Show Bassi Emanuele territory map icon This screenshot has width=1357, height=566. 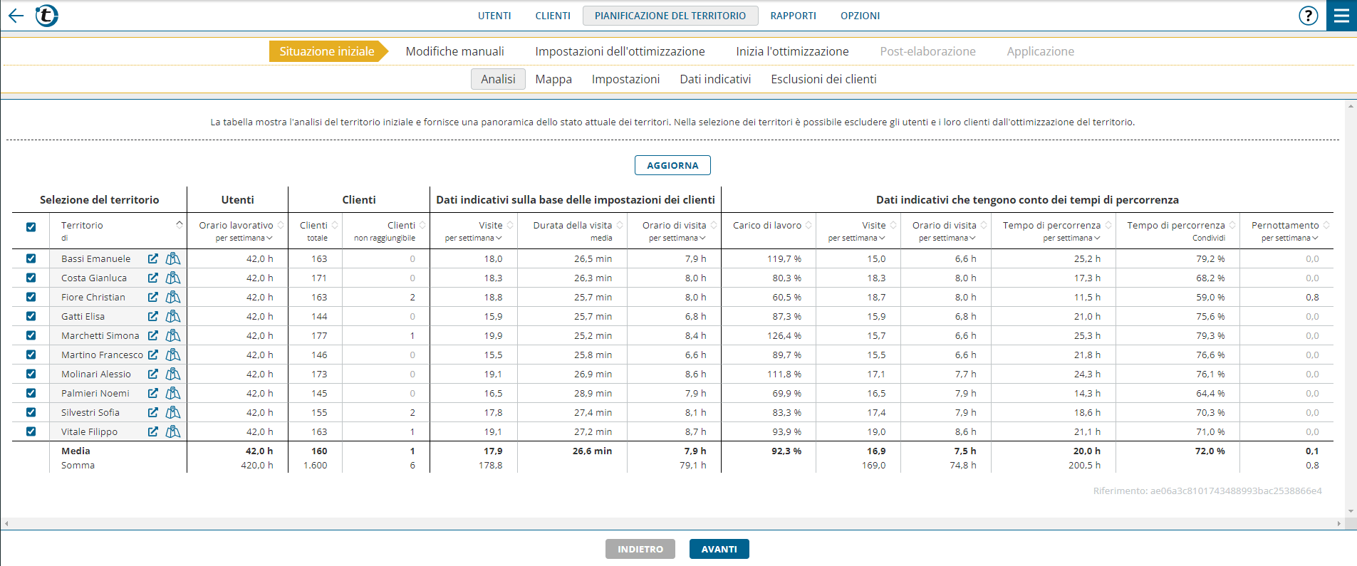(x=173, y=258)
